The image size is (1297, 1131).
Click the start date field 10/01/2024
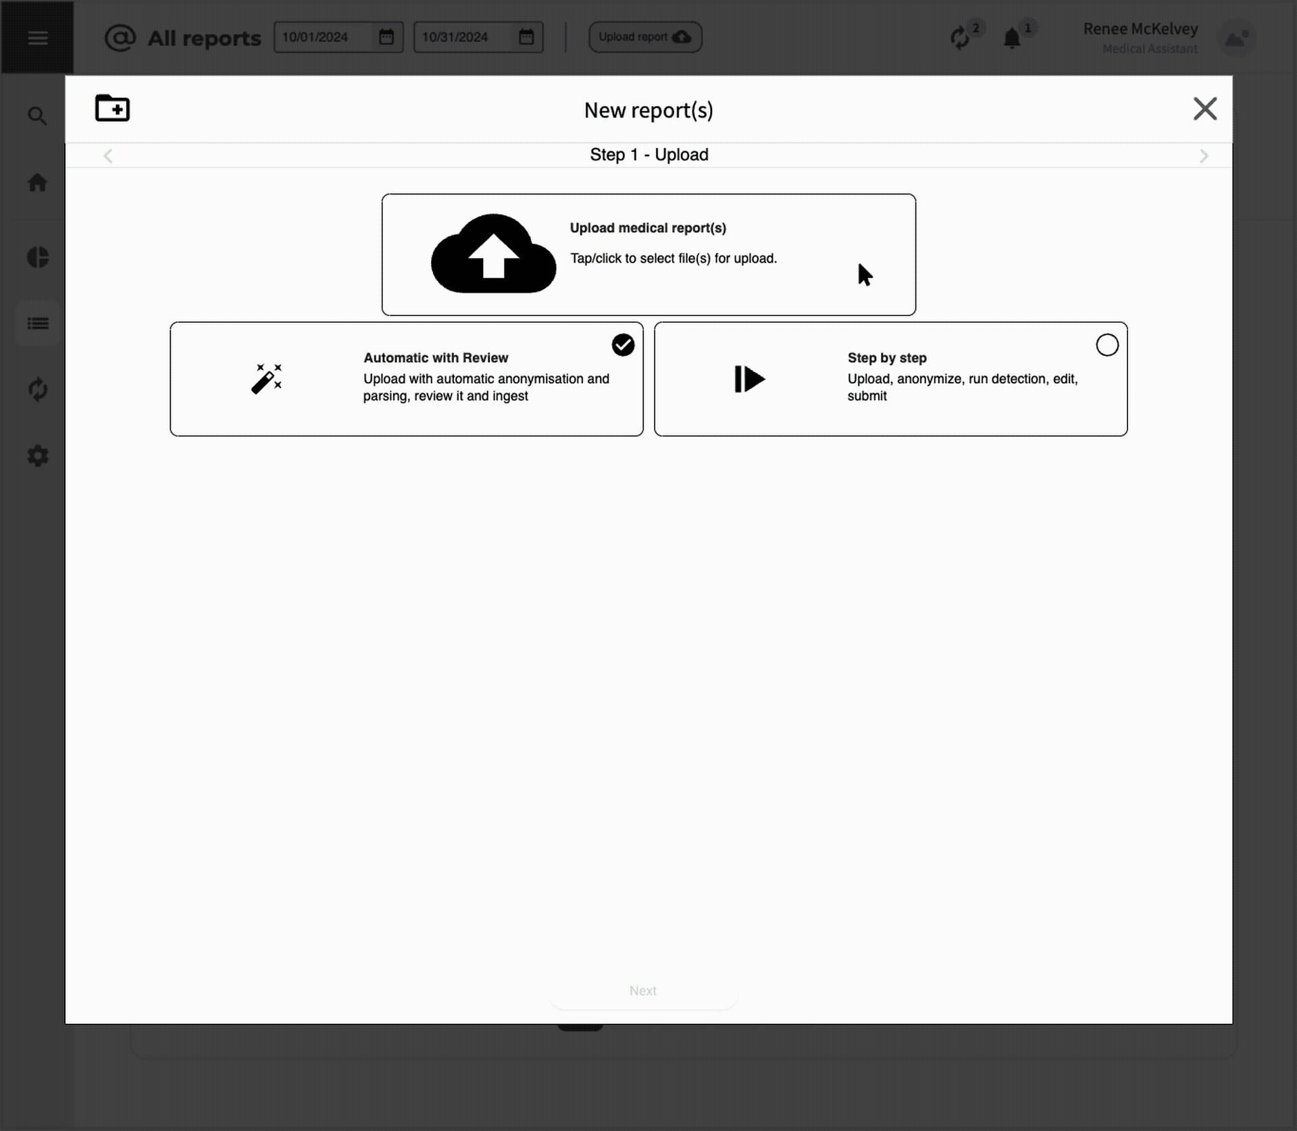tap(338, 37)
